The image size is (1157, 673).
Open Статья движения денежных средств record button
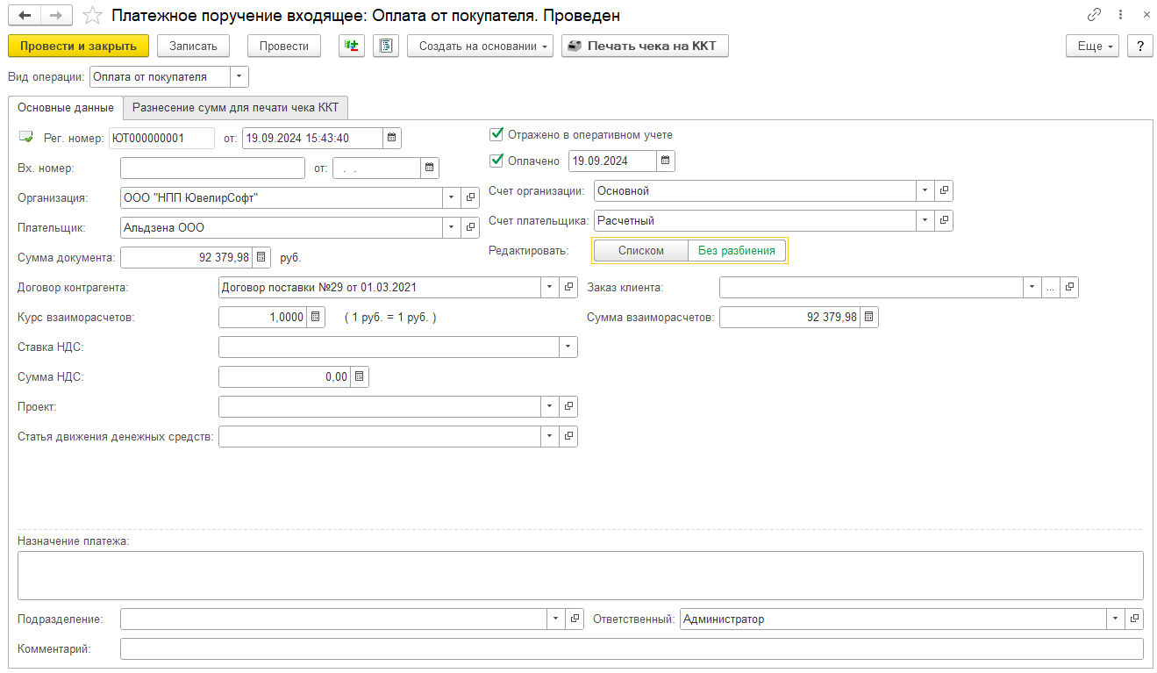click(568, 436)
